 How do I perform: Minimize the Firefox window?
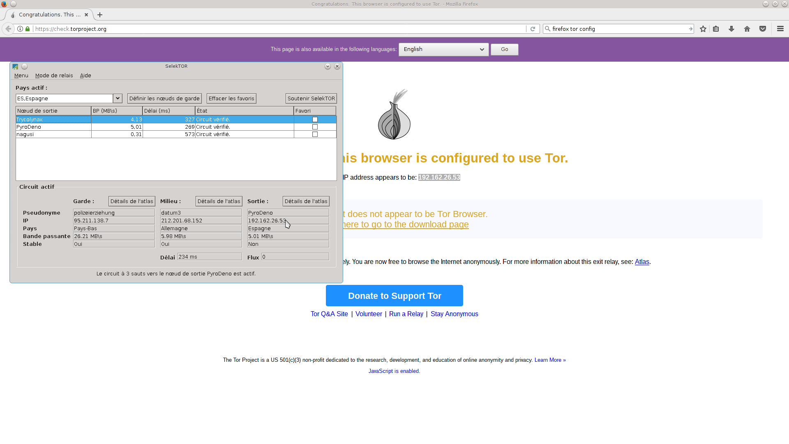point(766,4)
